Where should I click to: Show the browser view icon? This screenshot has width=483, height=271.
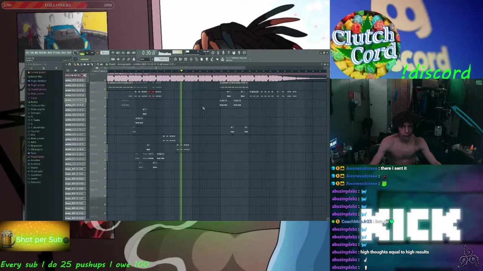196,59
